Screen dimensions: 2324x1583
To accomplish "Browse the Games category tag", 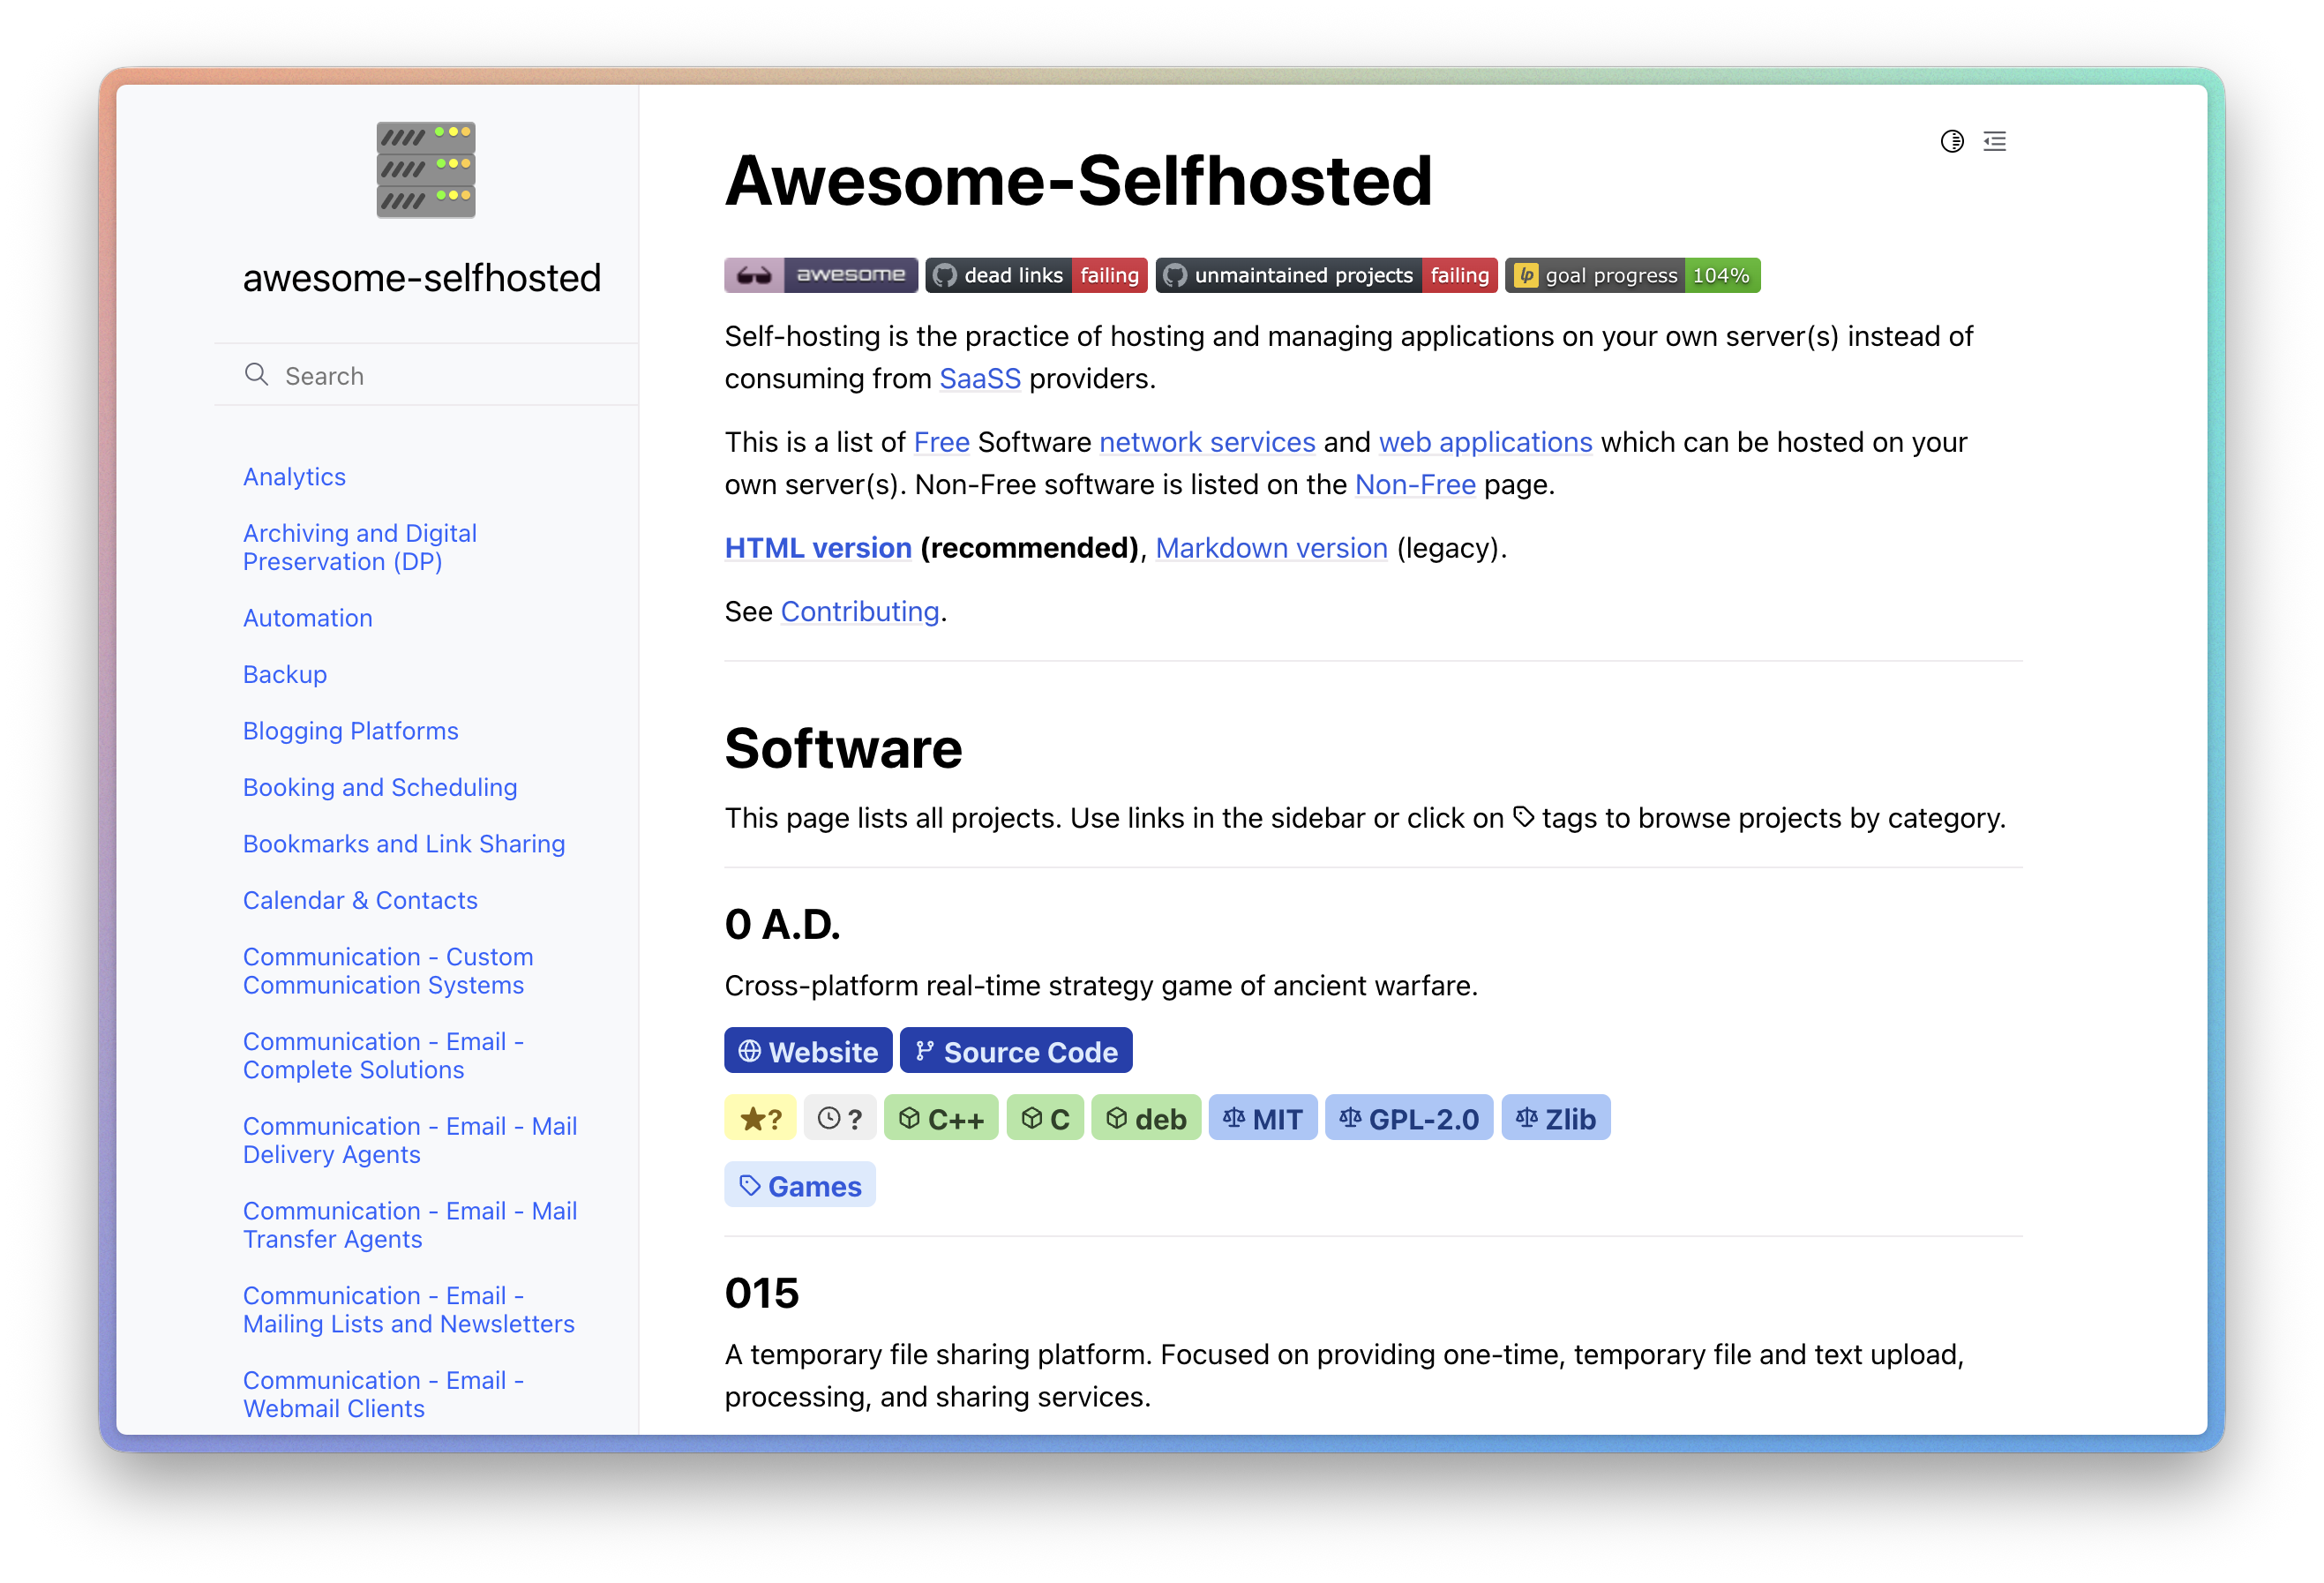I will click(x=799, y=1185).
